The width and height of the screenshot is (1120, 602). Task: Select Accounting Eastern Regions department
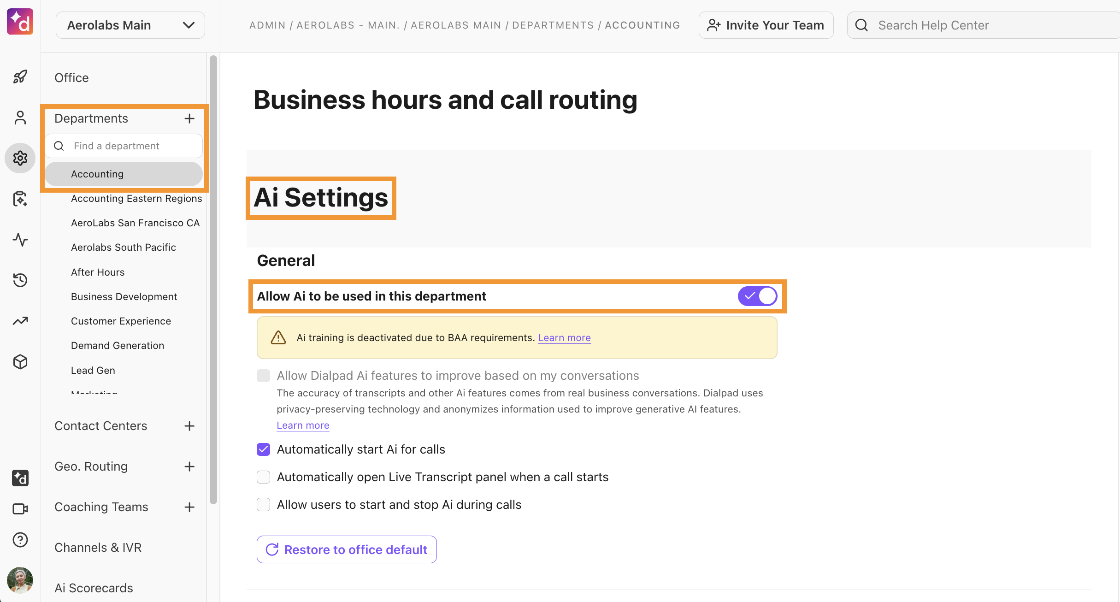[136, 198]
